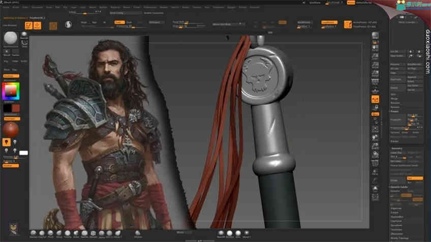Click the Zoom3D icon

coord(375,146)
